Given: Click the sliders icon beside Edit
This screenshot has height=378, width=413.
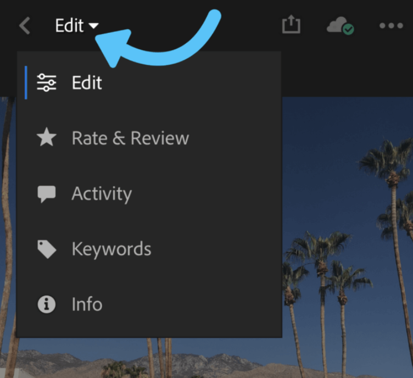Looking at the screenshot, I should [x=46, y=82].
